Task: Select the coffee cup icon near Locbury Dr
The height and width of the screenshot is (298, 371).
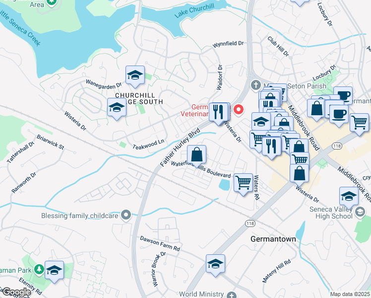Action: (x=342, y=95)
